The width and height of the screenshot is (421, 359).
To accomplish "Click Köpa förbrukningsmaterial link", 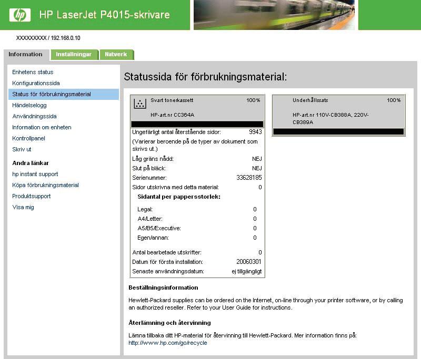I will click(x=45, y=185).
